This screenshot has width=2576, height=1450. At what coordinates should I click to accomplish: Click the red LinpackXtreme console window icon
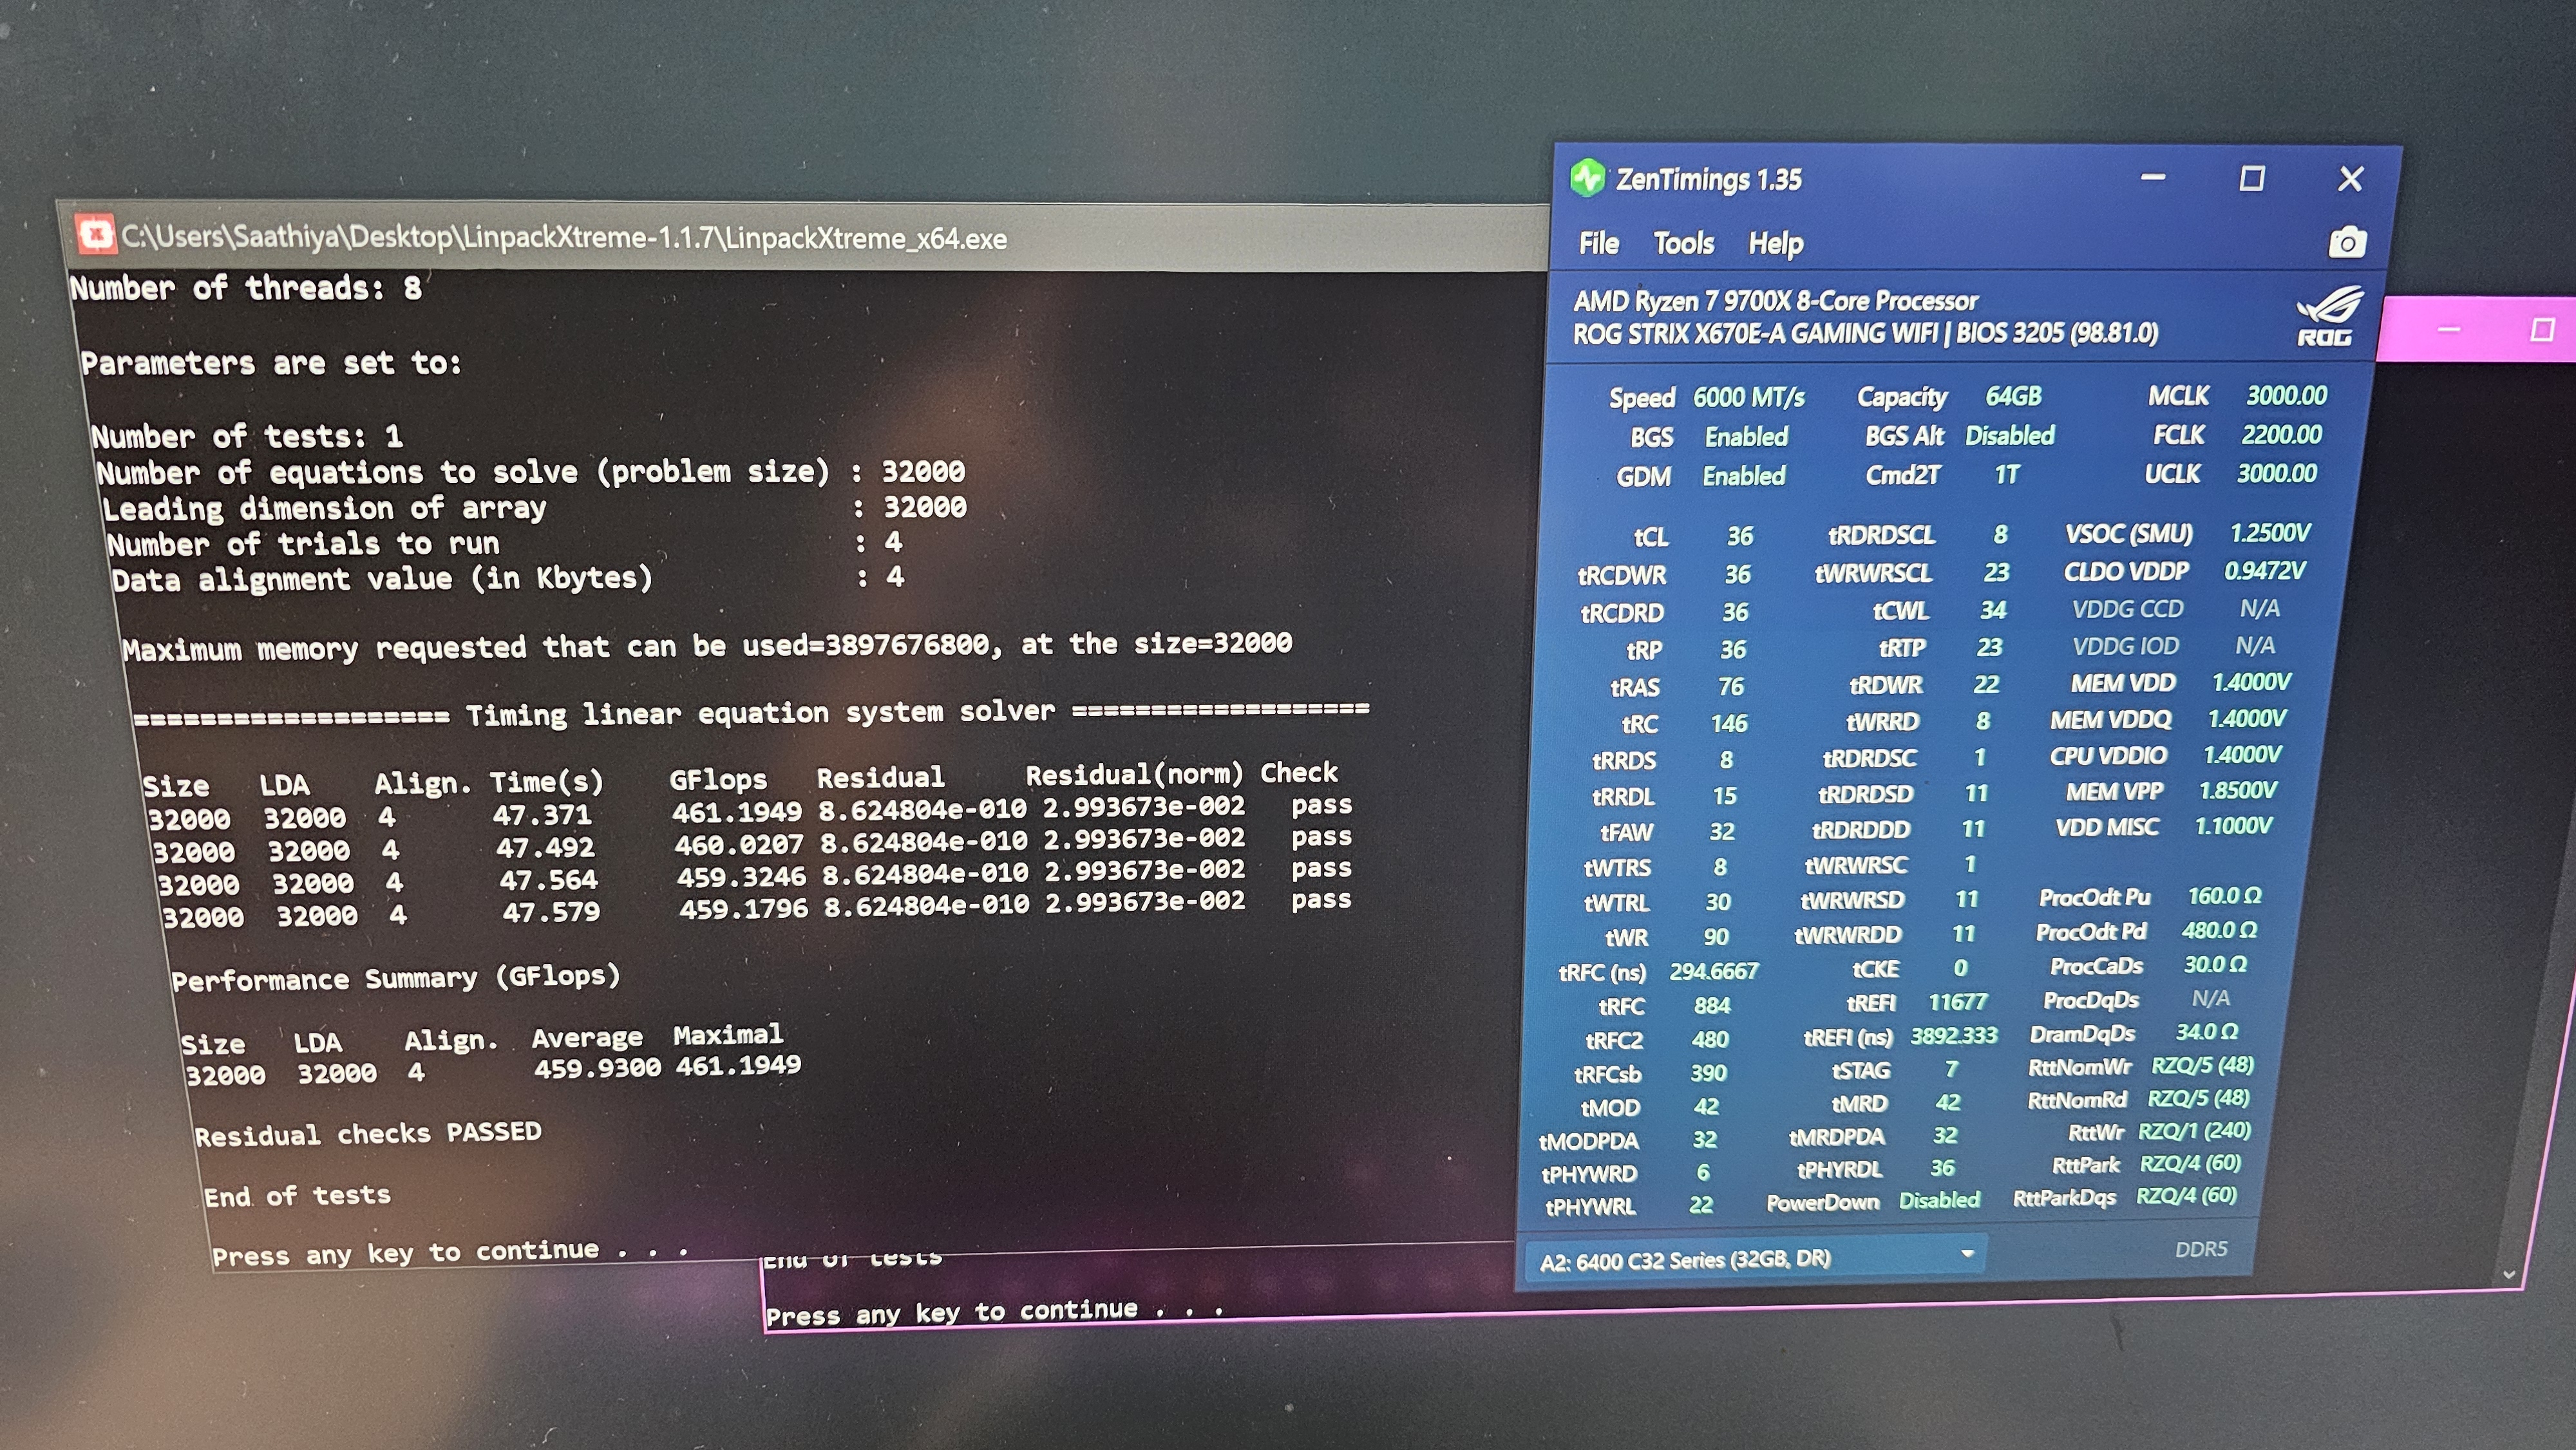(x=96, y=235)
